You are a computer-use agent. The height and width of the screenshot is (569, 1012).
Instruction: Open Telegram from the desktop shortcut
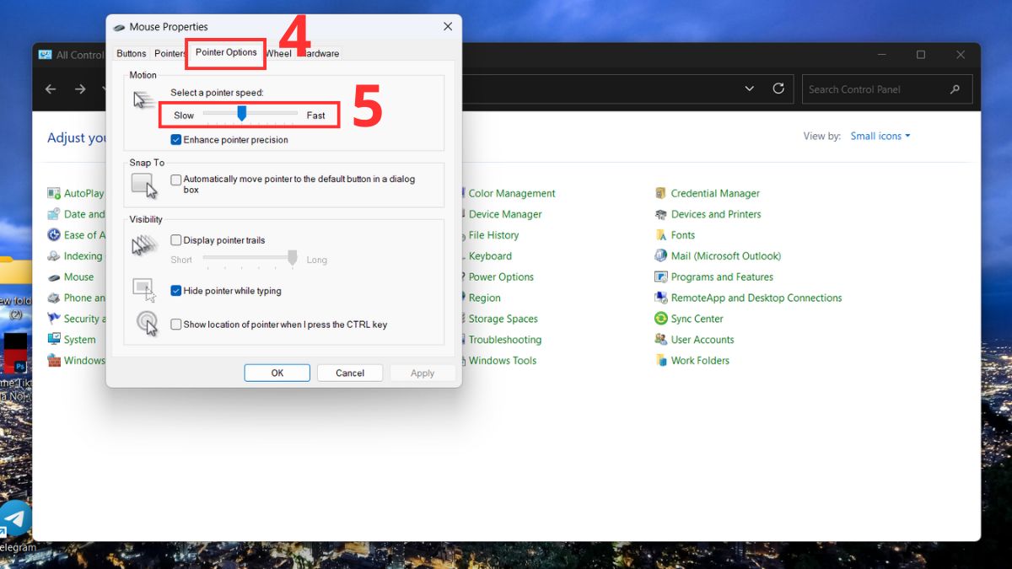point(14,519)
